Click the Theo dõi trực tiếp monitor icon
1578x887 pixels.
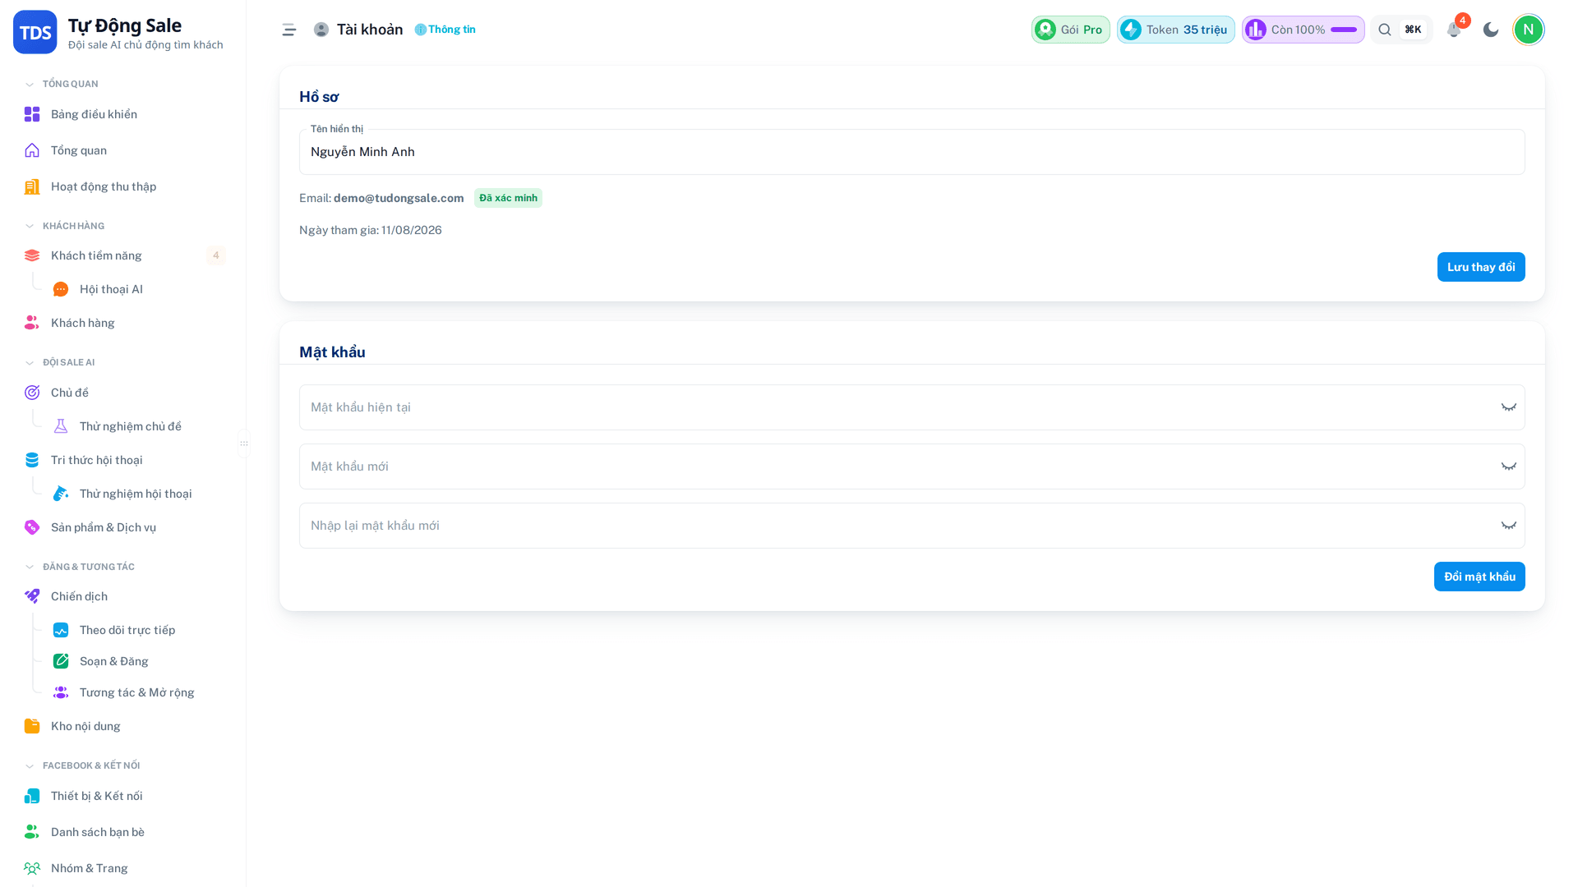[x=61, y=630]
